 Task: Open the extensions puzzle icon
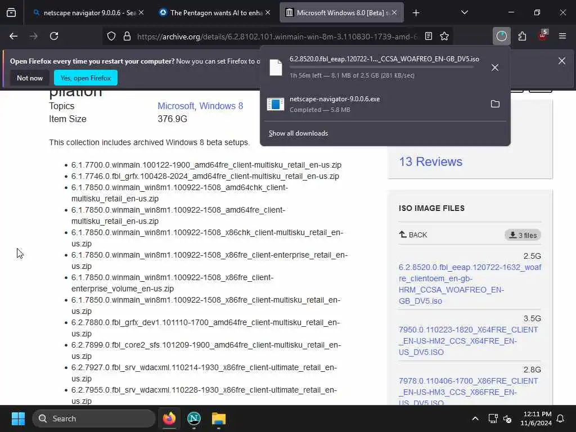522,36
